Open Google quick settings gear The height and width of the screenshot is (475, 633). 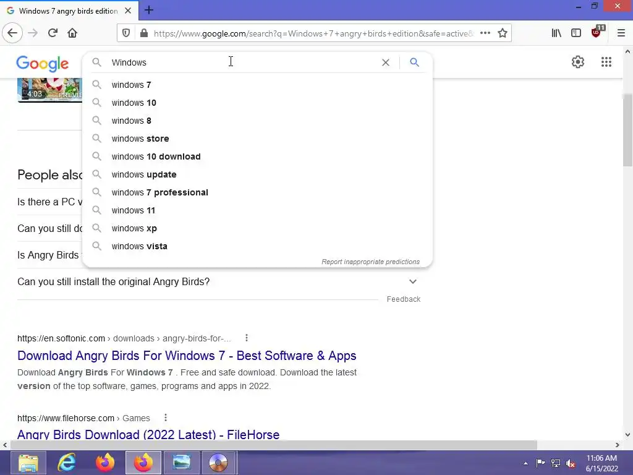[578, 62]
